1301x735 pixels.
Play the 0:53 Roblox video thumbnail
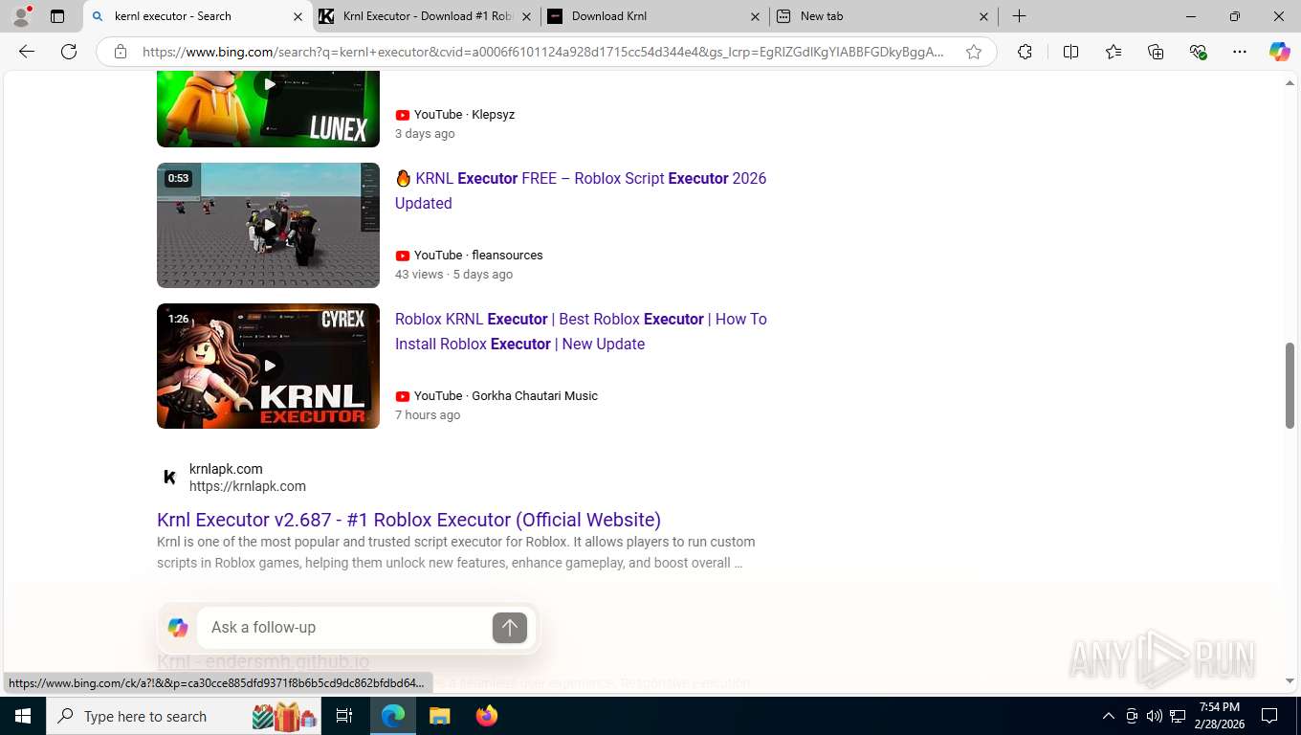[x=268, y=225]
